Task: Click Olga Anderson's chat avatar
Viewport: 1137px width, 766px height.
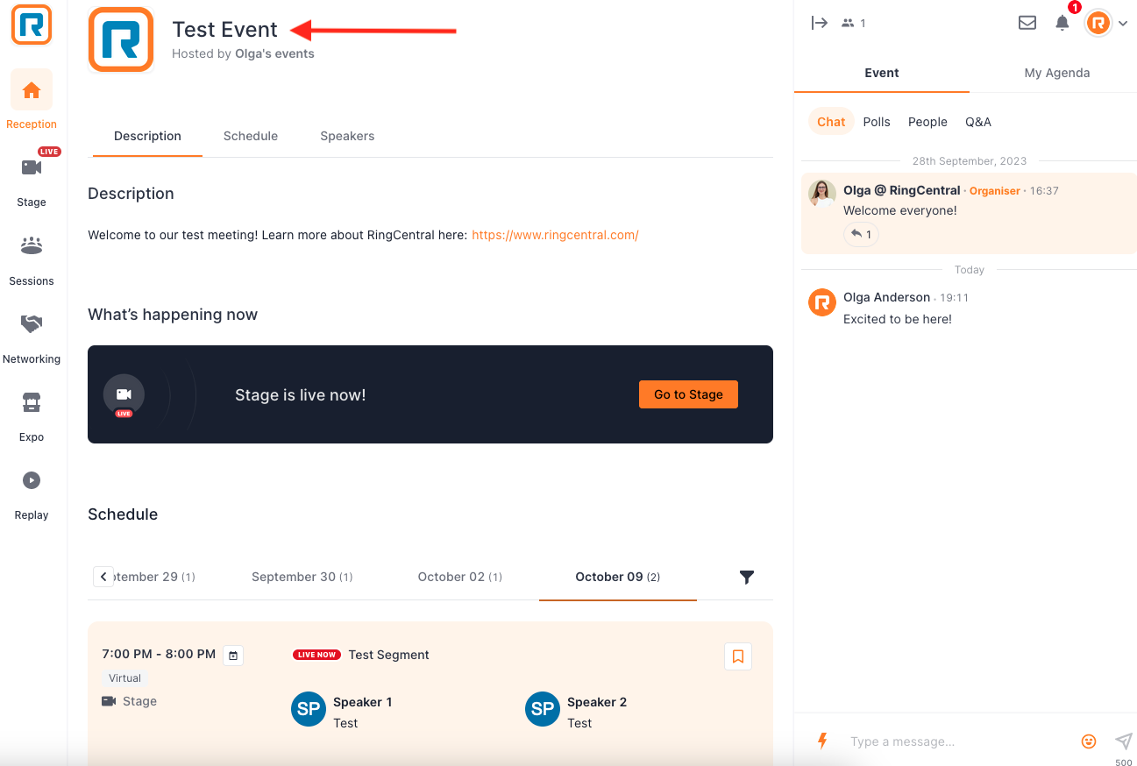Action: (822, 302)
